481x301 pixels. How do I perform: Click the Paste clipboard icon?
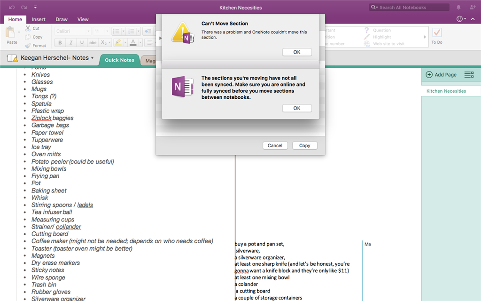tap(11, 32)
